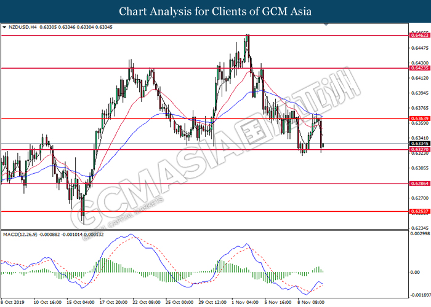The height and width of the screenshot is (307, 431).
Task: Click the 8 Oct 2019 date label
Action: tap(13, 302)
